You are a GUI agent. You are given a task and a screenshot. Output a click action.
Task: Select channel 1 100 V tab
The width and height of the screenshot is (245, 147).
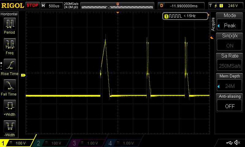coord(17,143)
